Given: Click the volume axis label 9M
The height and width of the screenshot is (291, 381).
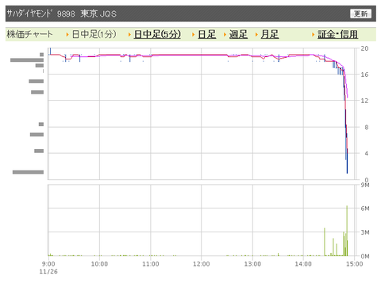Looking at the screenshot, I should [365, 185].
